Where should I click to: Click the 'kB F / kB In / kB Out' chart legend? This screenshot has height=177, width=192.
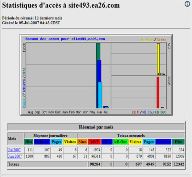click(x=149, y=112)
